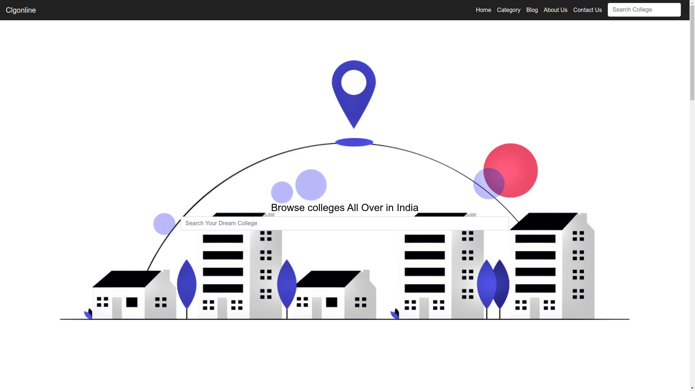Go to the Home page link
Screen dimensions: 695x391
pos(483,10)
